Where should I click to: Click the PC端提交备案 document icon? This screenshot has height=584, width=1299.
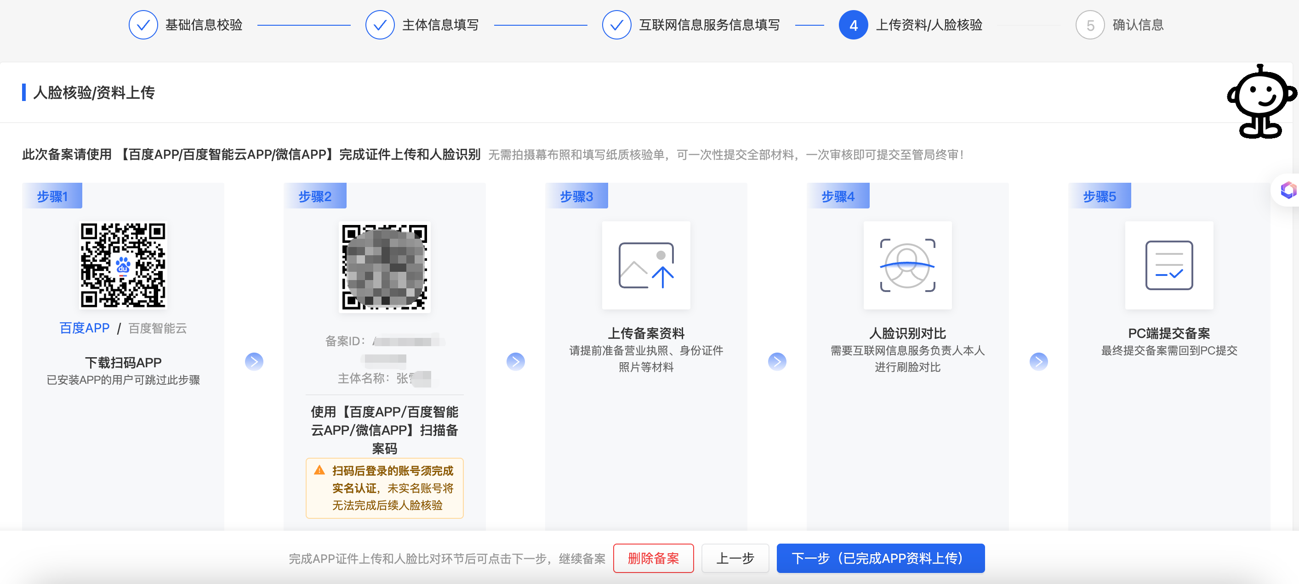point(1169,265)
